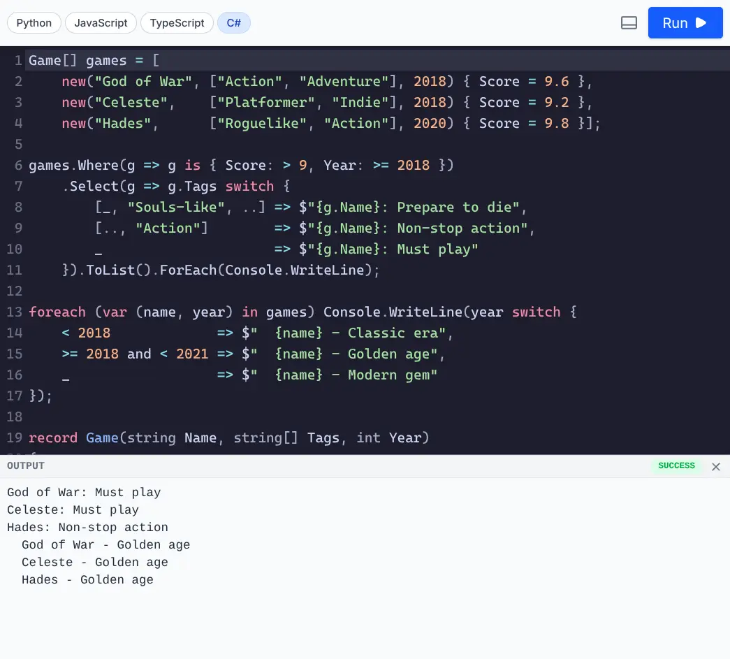The image size is (730, 659).
Task: Click the foreach keyword on line 13
Action: coord(57,312)
